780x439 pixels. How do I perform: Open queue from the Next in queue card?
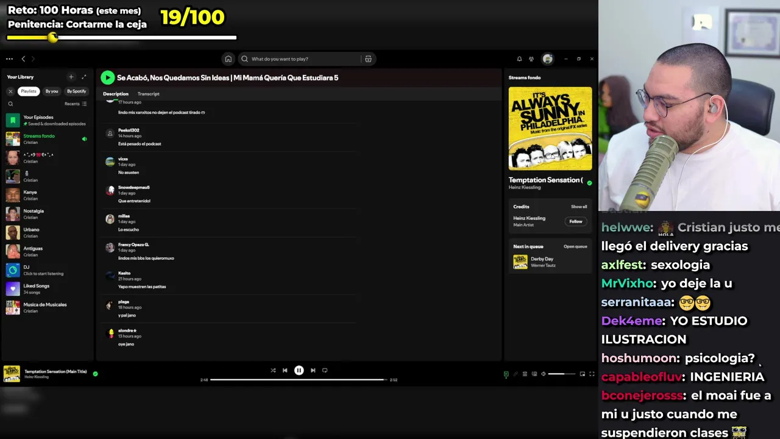tap(575, 246)
